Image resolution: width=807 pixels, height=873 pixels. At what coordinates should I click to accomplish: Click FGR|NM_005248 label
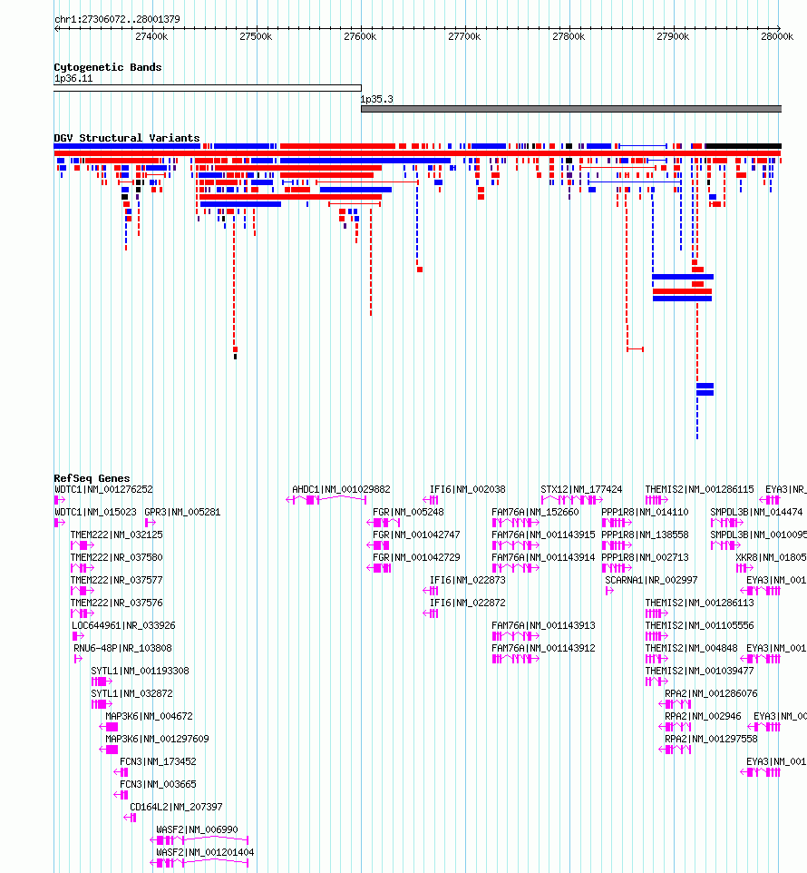[x=408, y=512]
